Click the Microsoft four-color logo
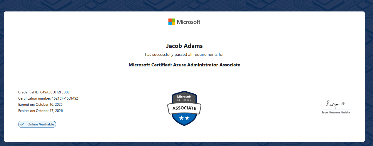 172,22
